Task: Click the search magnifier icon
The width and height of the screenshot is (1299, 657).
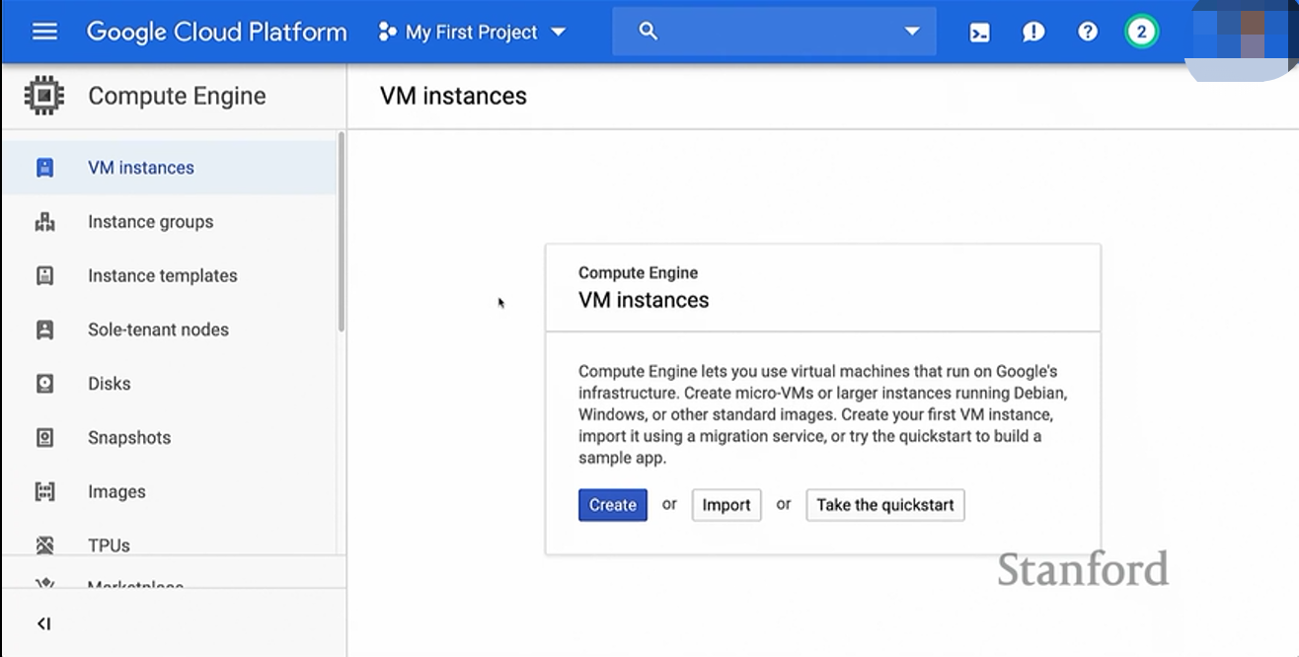Action: coord(649,32)
